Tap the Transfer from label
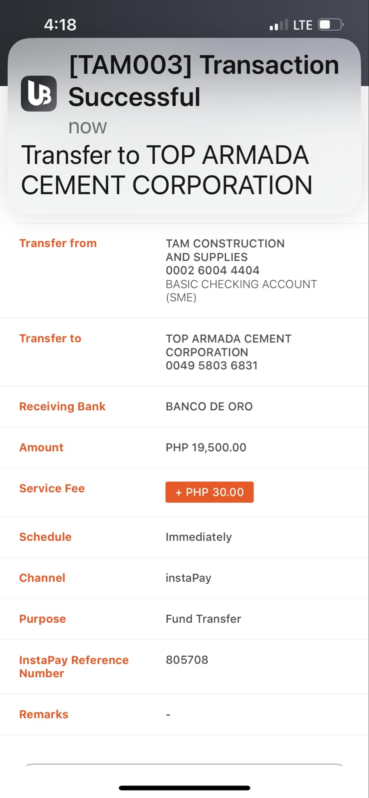The image size is (369, 798). tap(58, 243)
